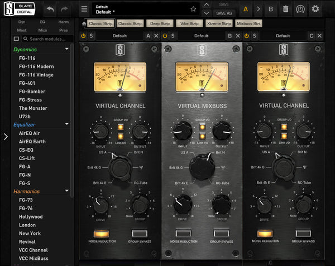The image size is (335, 266).
Task: Mark the Default preset as favorite with star
Action: (193, 9)
